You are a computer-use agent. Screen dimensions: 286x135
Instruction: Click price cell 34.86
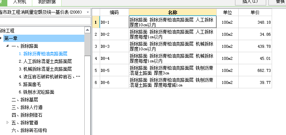(255, 34)
